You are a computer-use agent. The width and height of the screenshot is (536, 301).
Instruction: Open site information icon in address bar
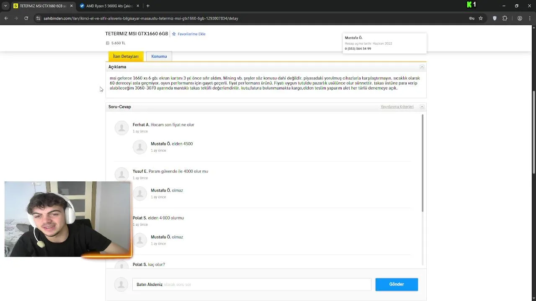pyautogui.click(x=38, y=18)
